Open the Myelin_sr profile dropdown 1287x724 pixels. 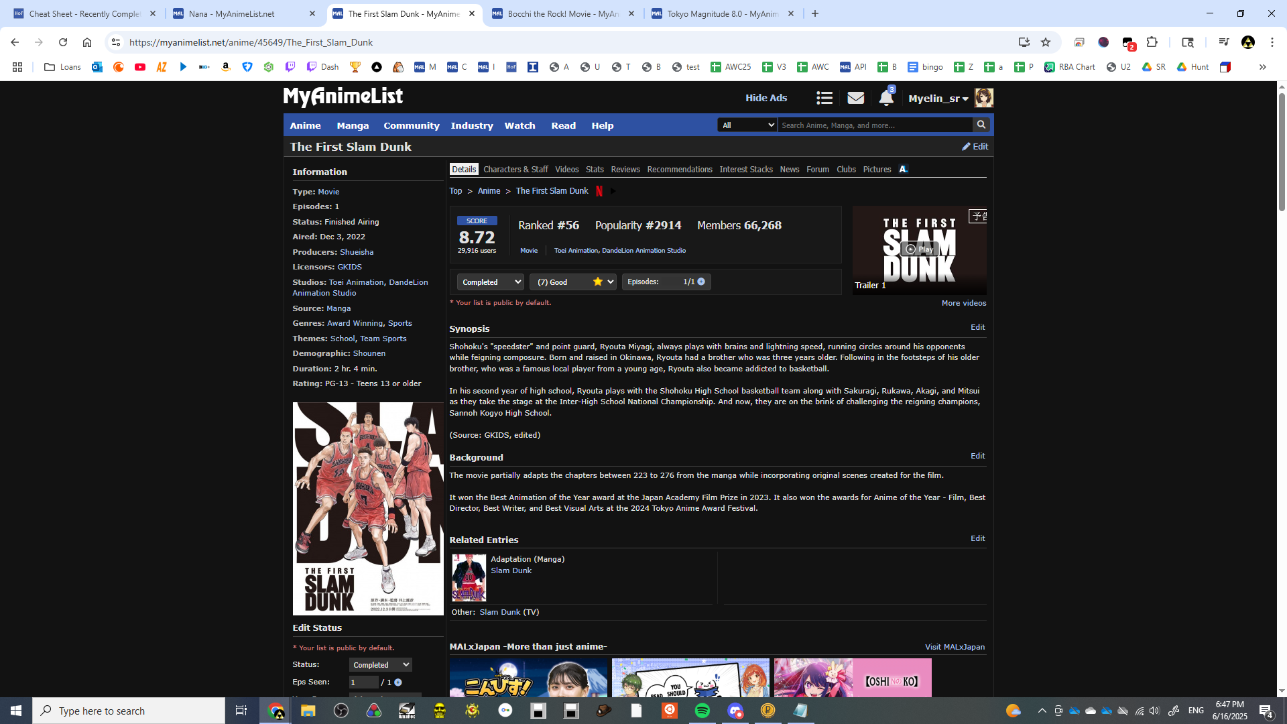[938, 99]
